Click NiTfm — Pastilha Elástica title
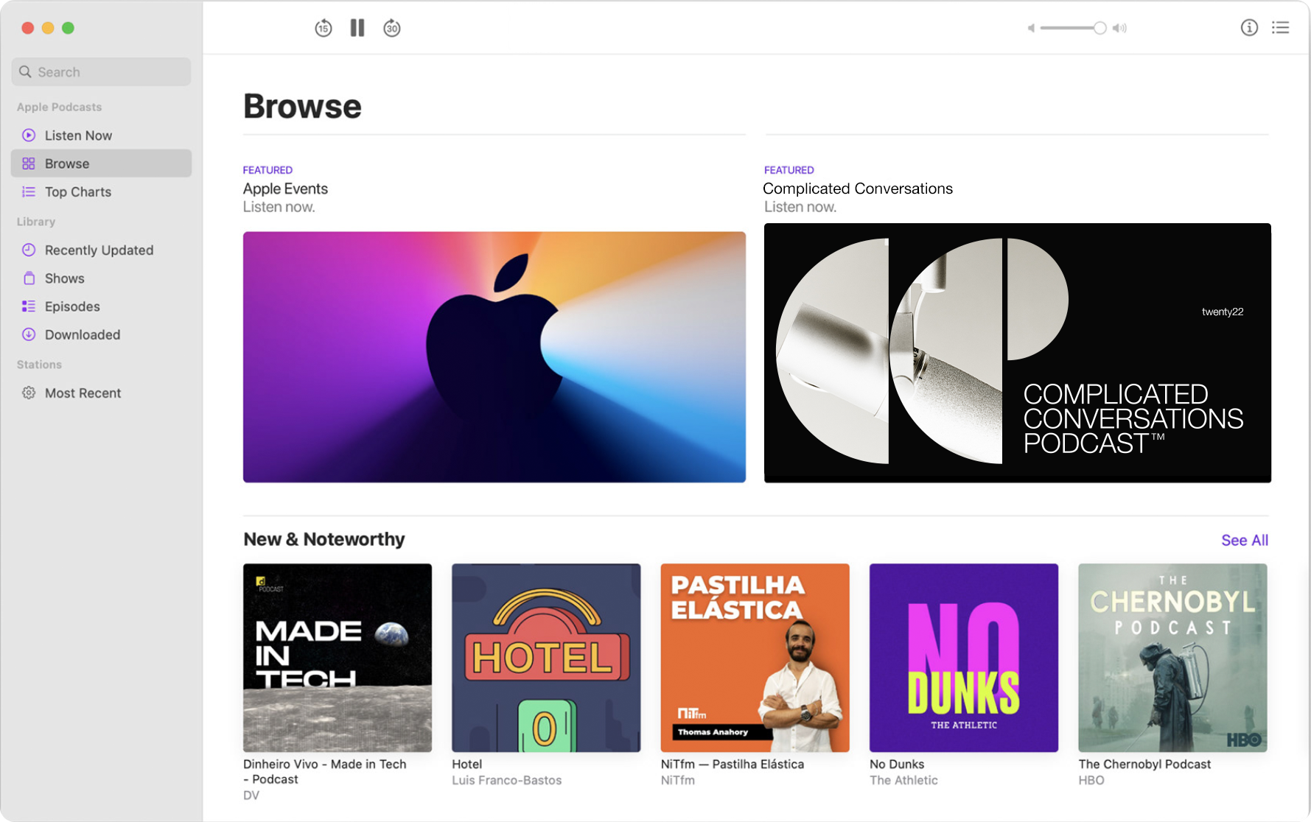The width and height of the screenshot is (1311, 822). [733, 764]
